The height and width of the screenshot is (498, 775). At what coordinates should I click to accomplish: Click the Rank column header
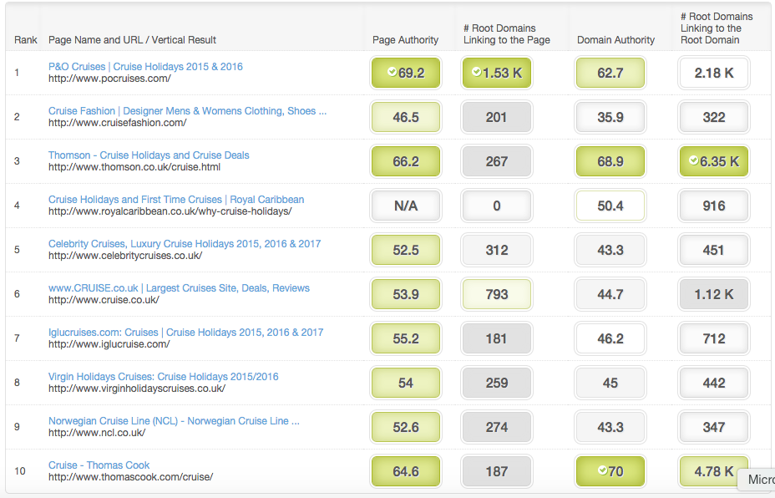pos(26,40)
